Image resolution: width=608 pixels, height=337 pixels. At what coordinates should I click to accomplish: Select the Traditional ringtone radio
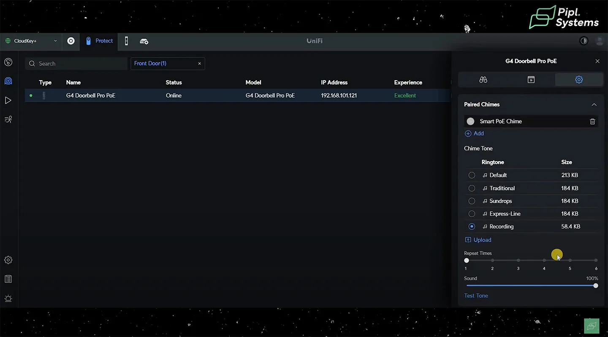coord(472,188)
